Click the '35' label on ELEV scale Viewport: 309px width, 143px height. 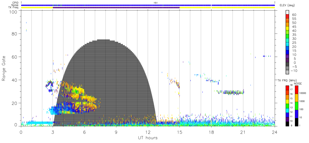pos(294,35)
